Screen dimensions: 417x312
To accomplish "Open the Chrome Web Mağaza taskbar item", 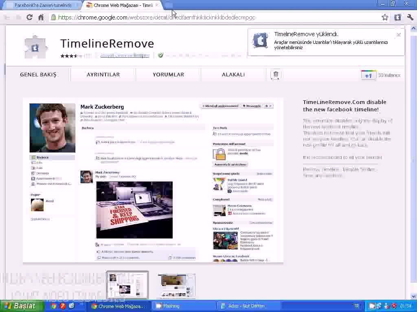I will click(x=119, y=306).
